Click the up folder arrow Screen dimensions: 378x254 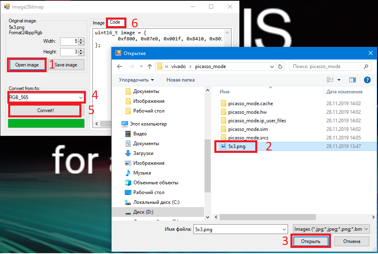pyautogui.click(x=150, y=66)
